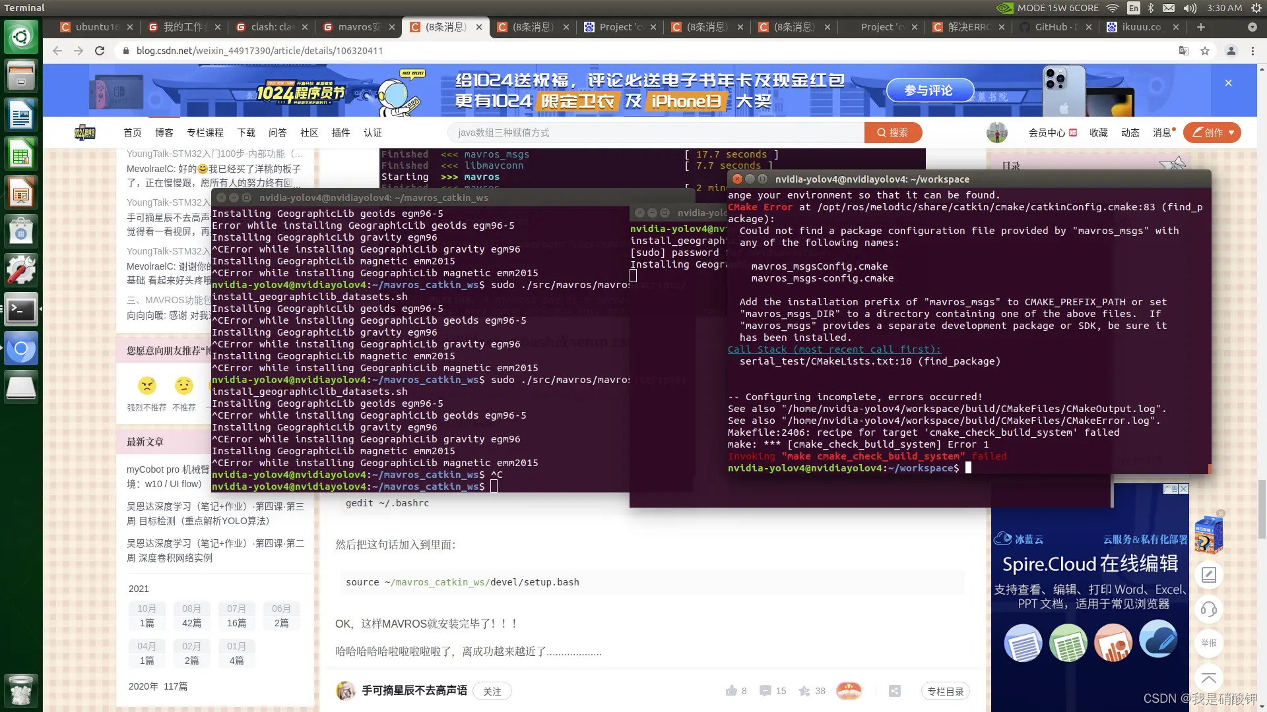Switch to the ikuuu.co tab

coord(1142,27)
